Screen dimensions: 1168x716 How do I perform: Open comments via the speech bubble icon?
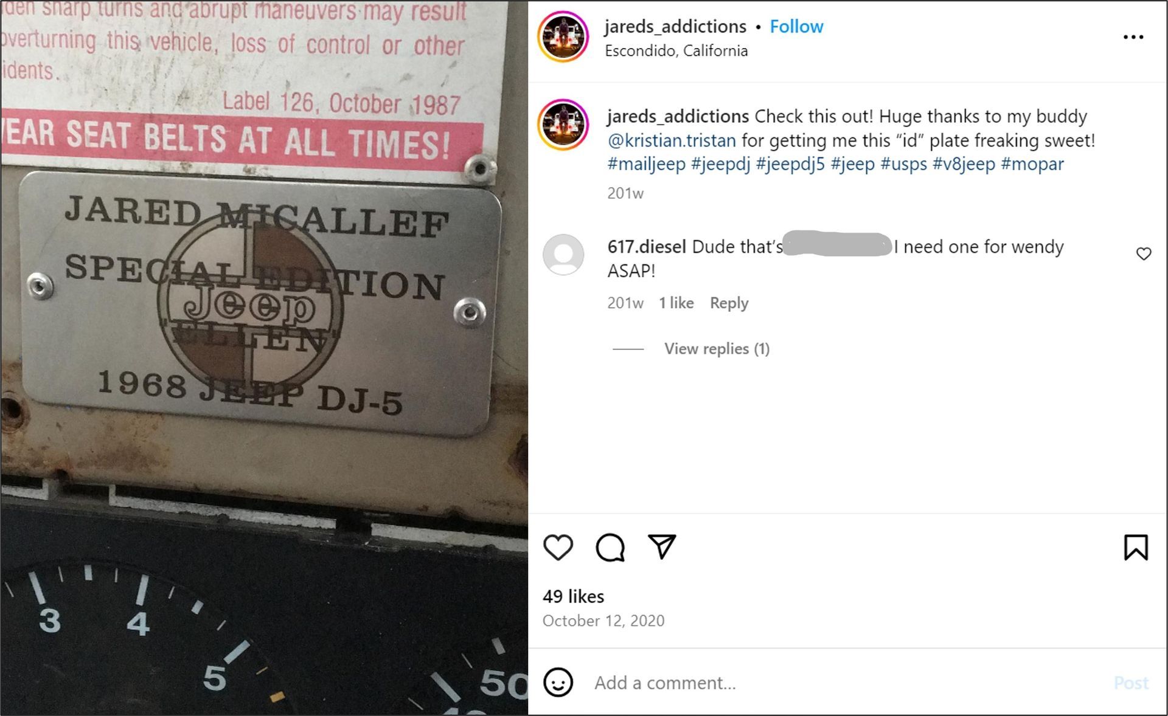610,547
